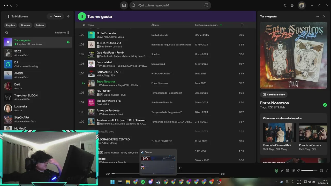Open the Browse icon beside the search box

pos(206,5)
